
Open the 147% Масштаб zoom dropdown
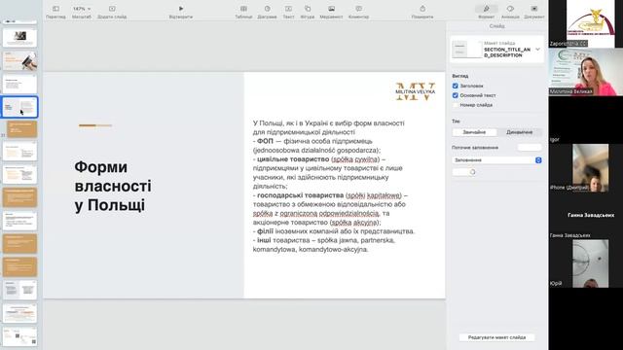[82, 9]
